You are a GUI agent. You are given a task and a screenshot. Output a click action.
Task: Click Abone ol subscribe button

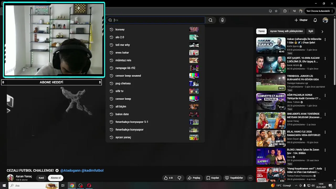[x=56, y=178]
